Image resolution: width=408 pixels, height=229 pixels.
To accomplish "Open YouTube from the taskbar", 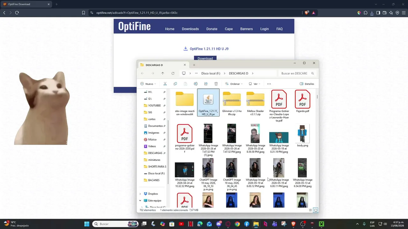I will point(181,224).
